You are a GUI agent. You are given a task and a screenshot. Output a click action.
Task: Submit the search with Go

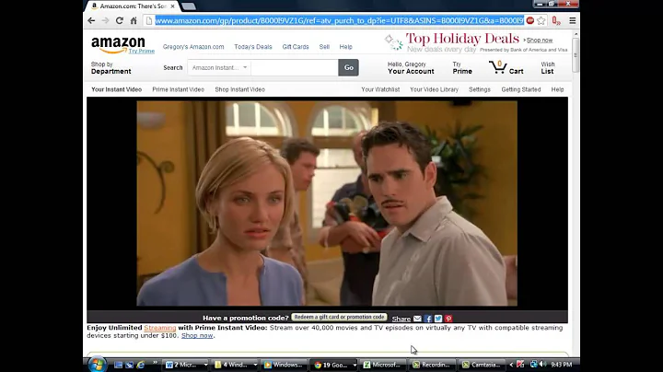pos(348,67)
